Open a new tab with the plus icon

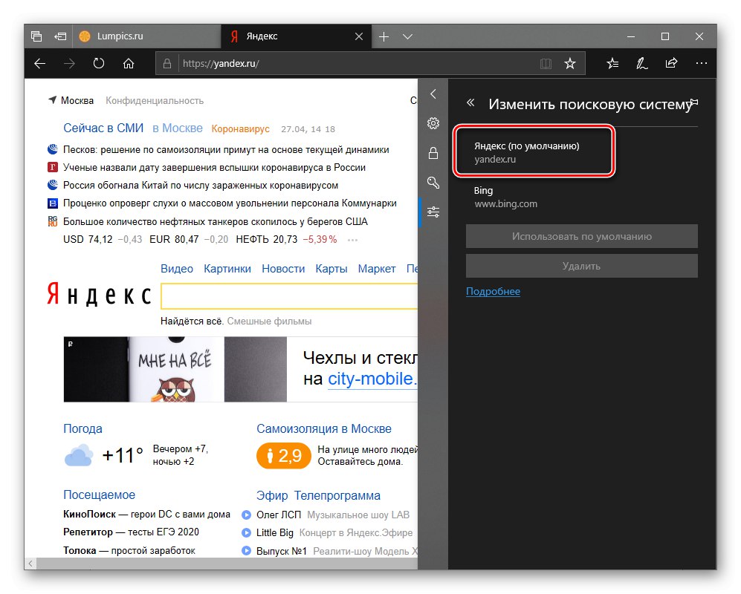[x=384, y=36]
